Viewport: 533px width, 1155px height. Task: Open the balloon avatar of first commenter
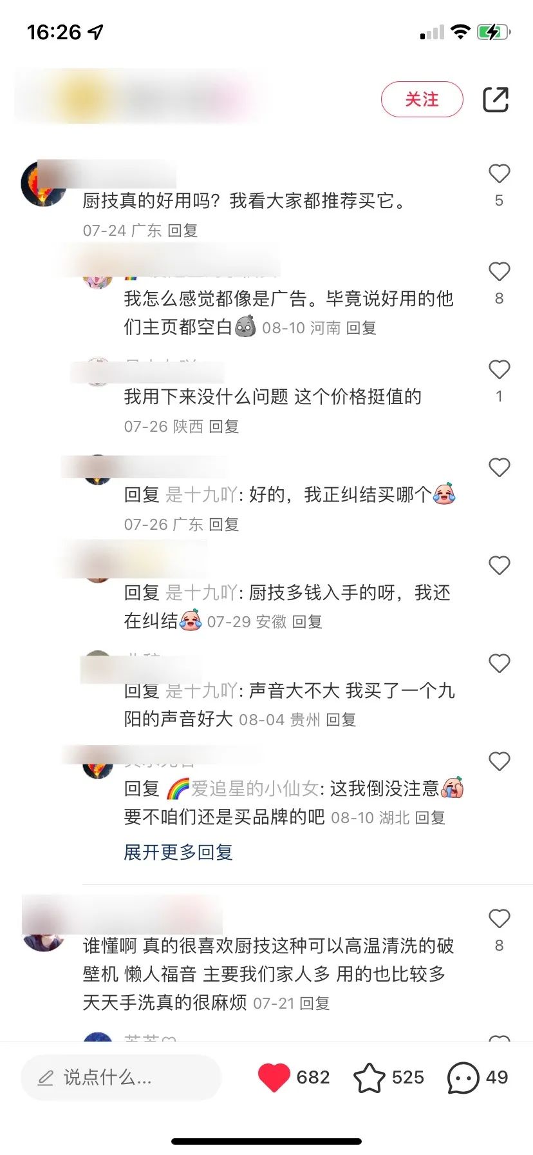click(44, 184)
